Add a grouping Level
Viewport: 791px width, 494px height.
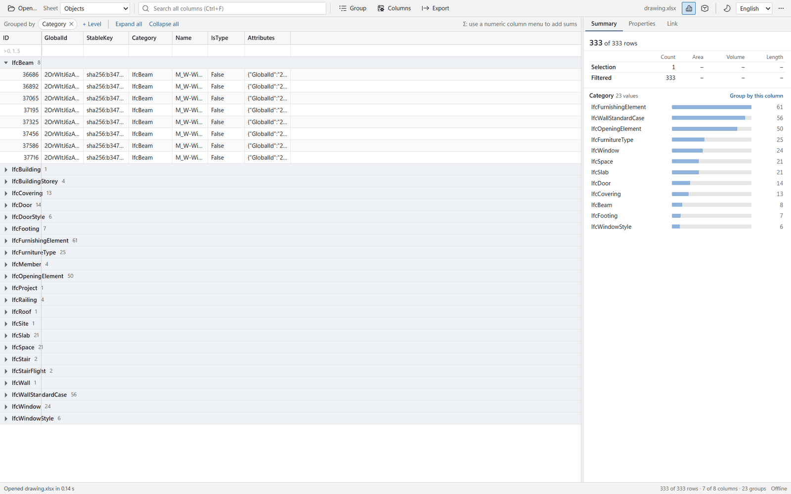tap(92, 24)
